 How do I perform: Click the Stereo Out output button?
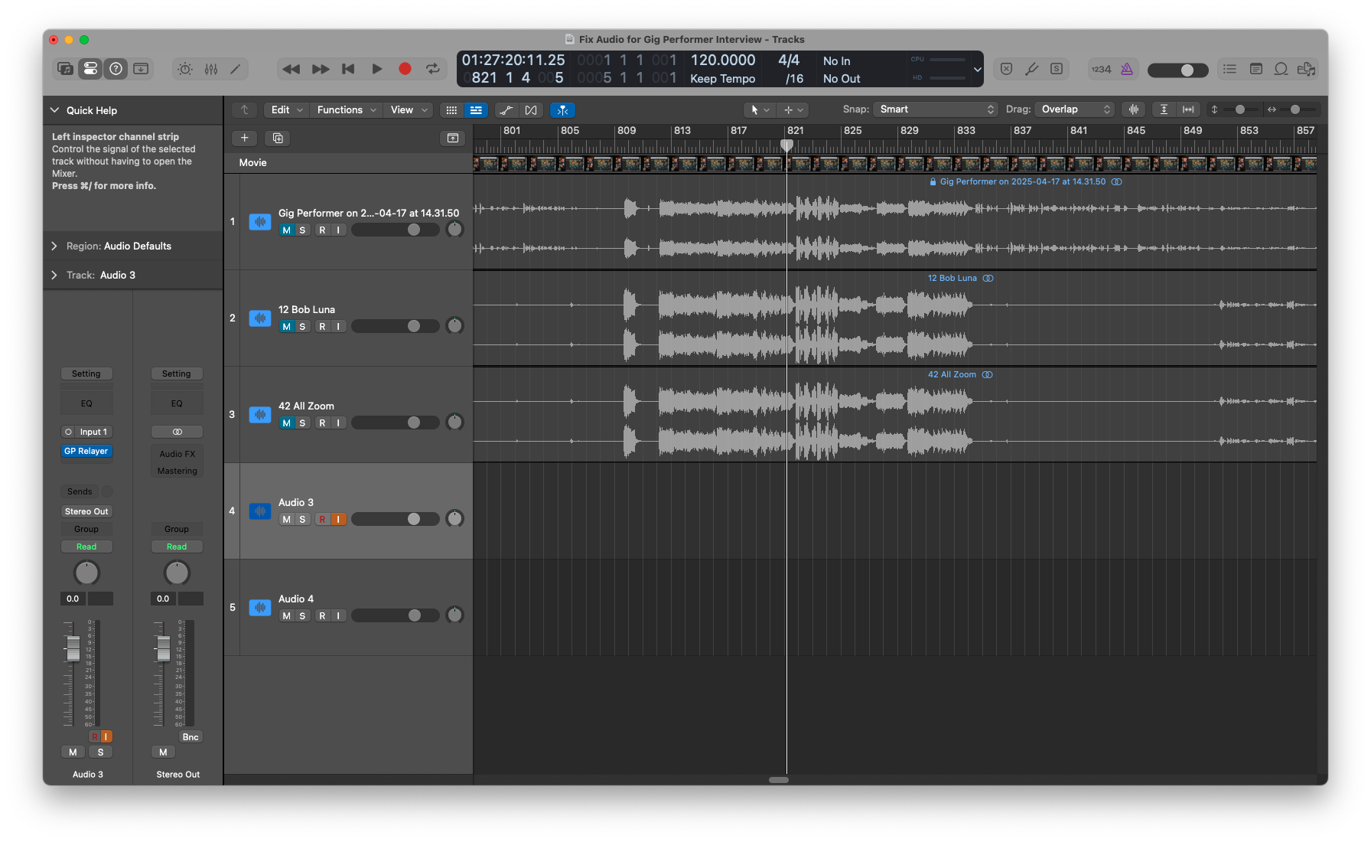point(86,511)
